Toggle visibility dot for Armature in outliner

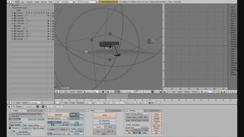click(48, 13)
